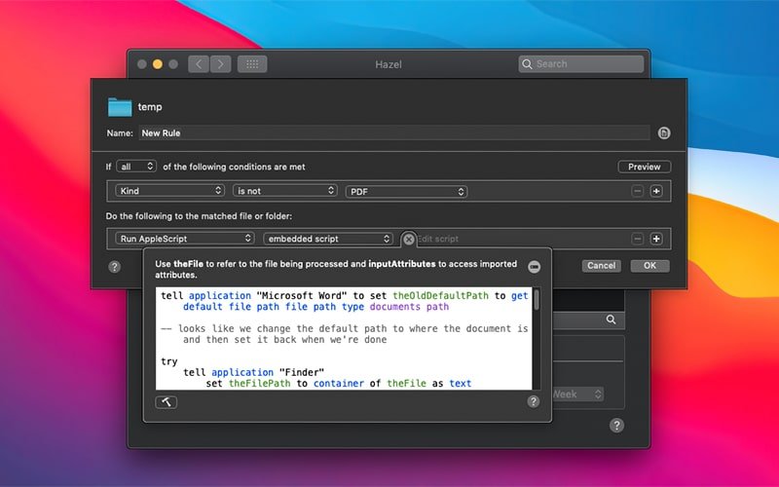
Task: Click the compile script hammer button
Action: tap(166, 401)
